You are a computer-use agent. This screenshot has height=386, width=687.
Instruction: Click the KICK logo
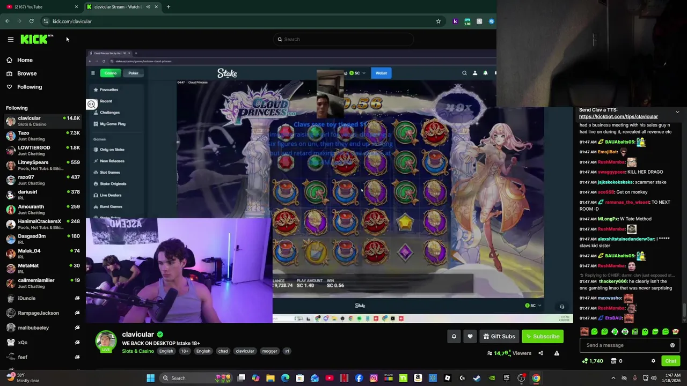[x=36, y=39]
